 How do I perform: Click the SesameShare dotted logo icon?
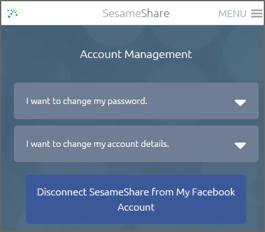coord(13,12)
